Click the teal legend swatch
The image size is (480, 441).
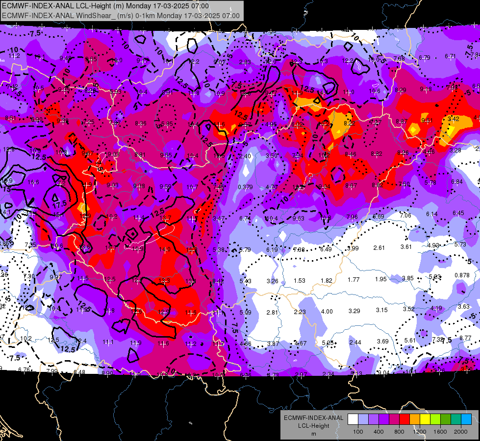pyautogui.click(x=456, y=419)
